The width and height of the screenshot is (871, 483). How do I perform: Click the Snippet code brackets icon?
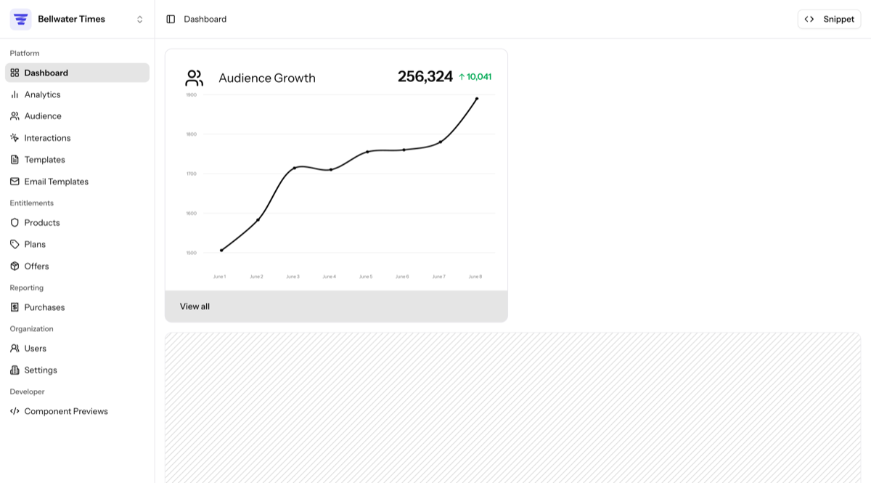809,19
